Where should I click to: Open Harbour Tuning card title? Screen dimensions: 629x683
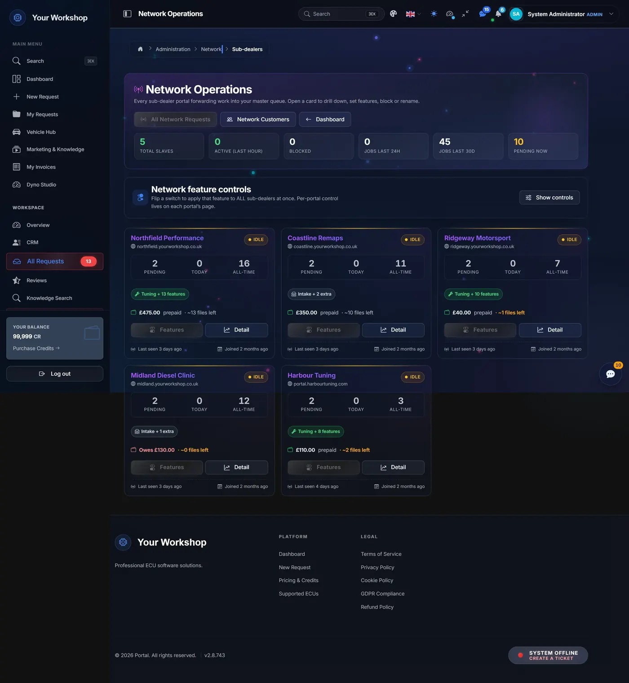tap(311, 375)
